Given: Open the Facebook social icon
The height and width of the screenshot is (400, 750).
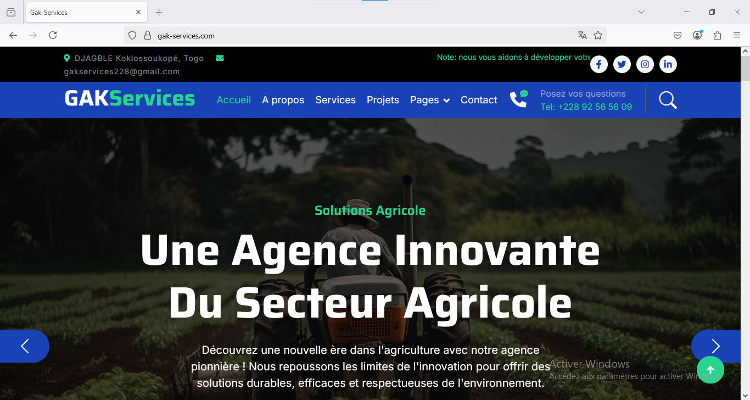Looking at the screenshot, I should (598, 64).
